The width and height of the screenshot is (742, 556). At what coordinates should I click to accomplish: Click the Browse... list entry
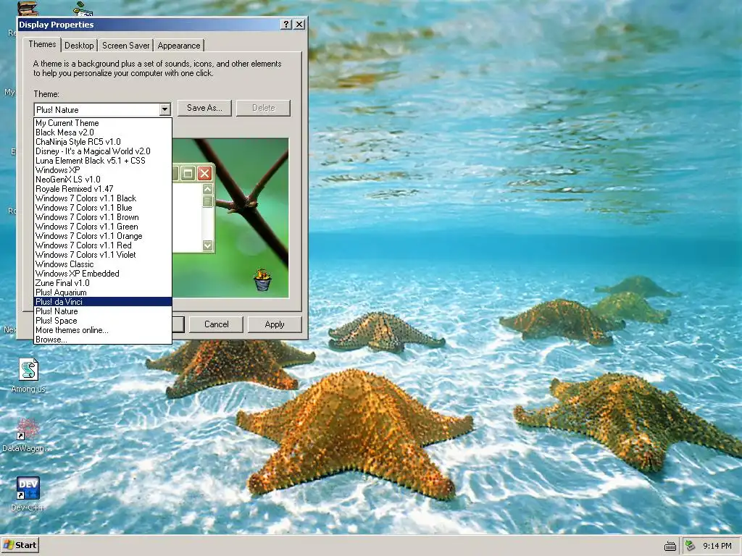coord(103,340)
